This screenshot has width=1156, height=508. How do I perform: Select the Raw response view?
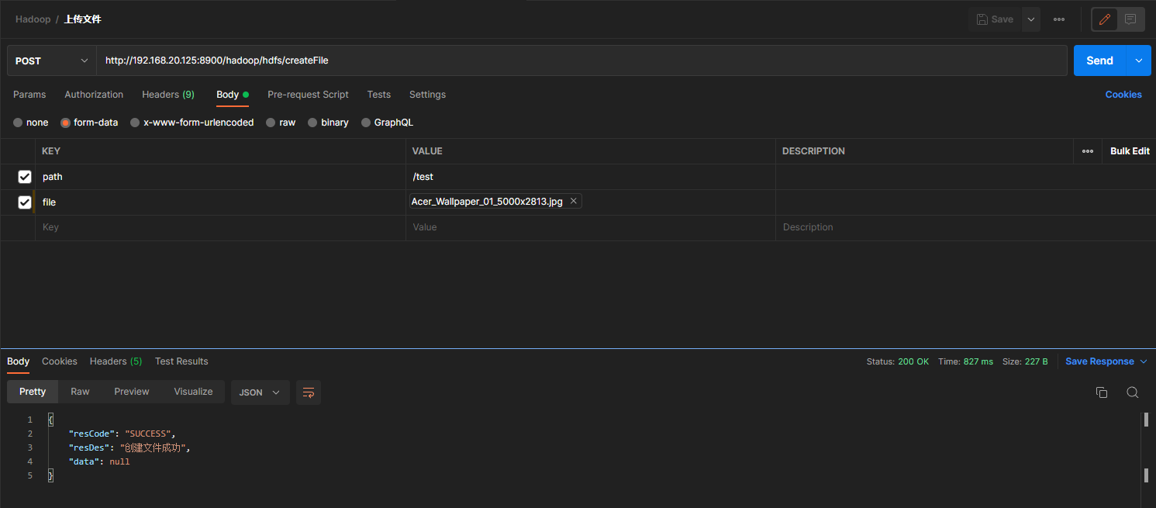pyautogui.click(x=80, y=392)
